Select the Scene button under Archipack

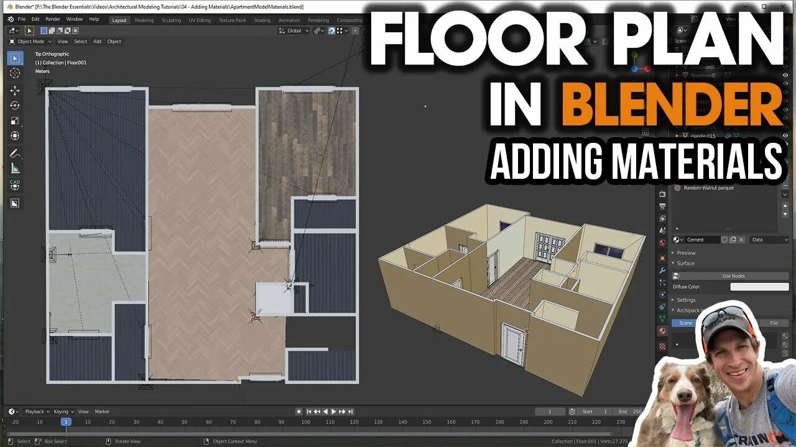click(x=685, y=323)
